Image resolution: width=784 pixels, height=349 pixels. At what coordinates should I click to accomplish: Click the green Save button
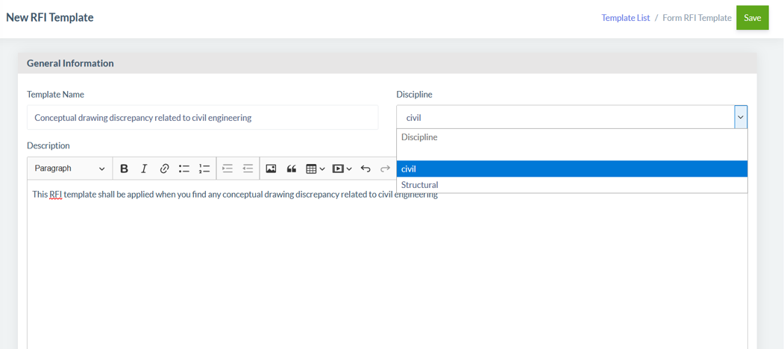752,18
